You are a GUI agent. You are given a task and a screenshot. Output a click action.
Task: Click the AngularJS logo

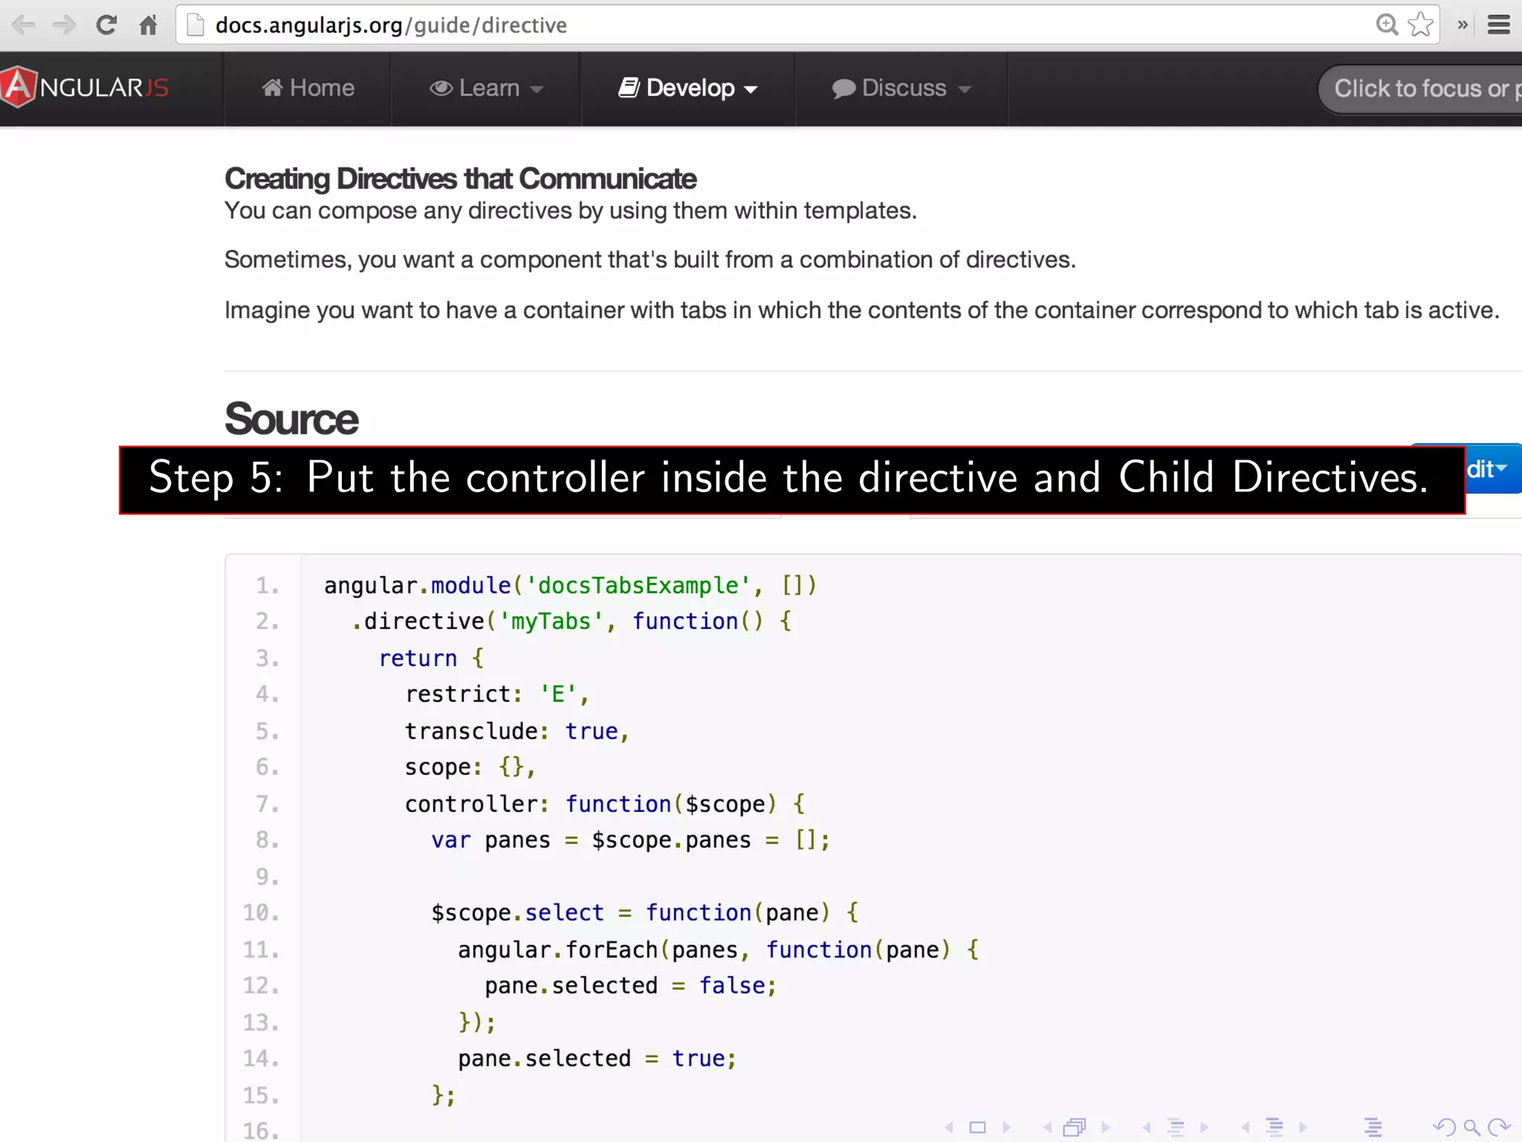tap(85, 88)
